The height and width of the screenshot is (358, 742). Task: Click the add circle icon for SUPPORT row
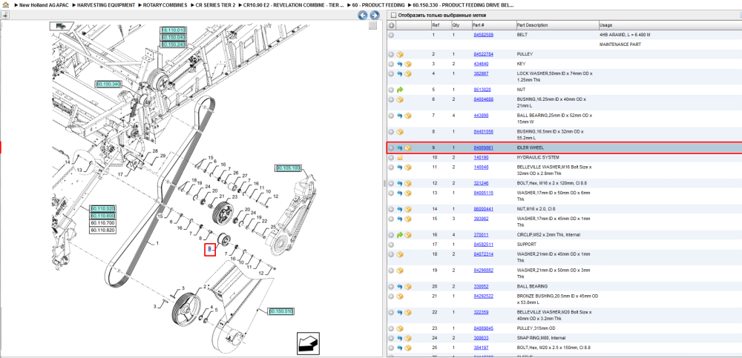[391, 245]
